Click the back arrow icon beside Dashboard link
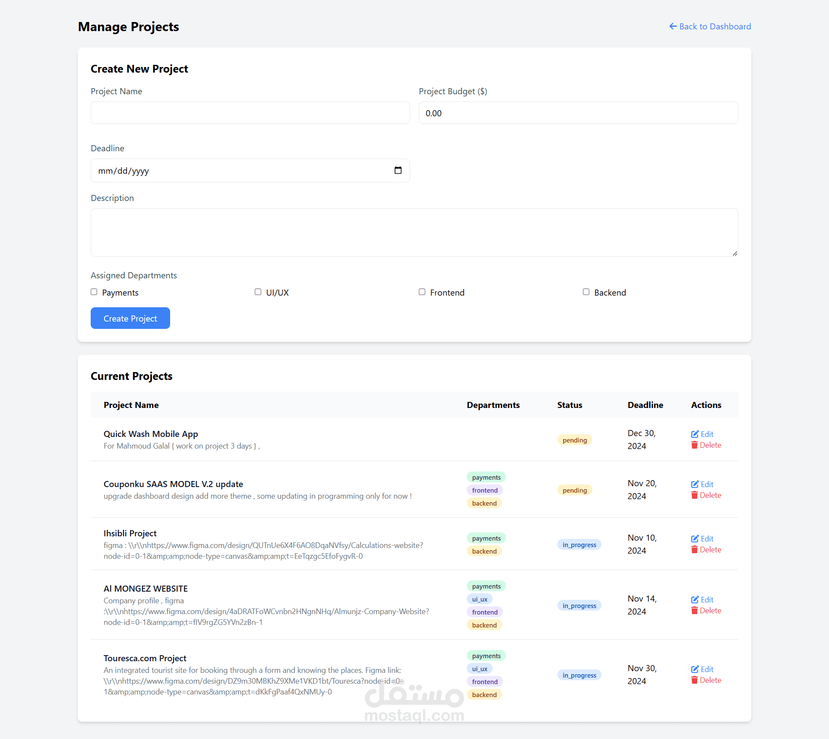Viewport: 829px width, 739px height. (673, 26)
